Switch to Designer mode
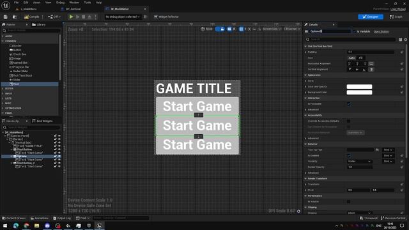 pos(371,17)
